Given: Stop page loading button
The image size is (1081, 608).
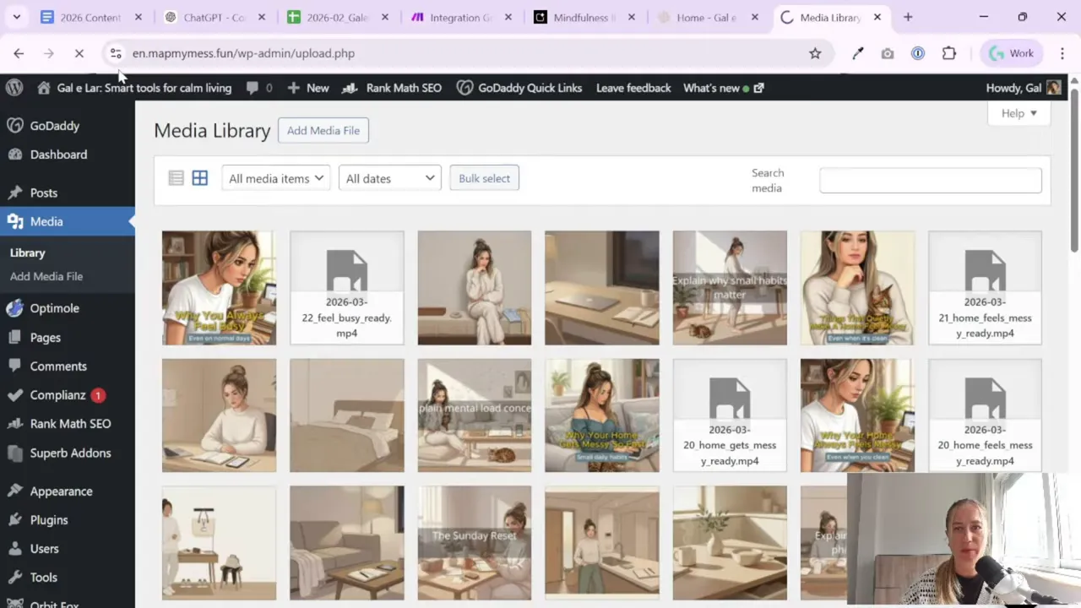Looking at the screenshot, I should tap(79, 53).
